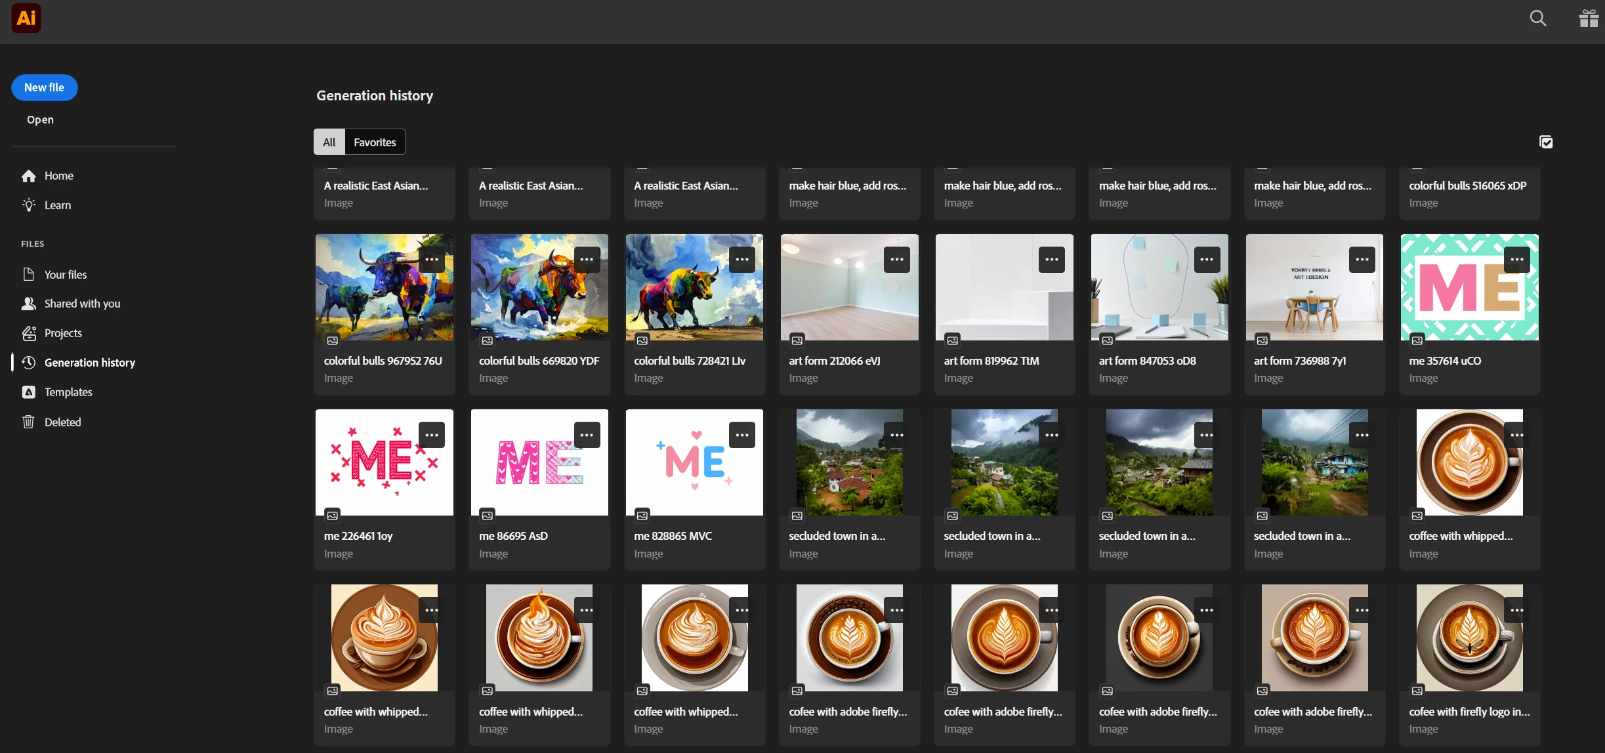Open the search magnifier icon

pyautogui.click(x=1537, y=18)
